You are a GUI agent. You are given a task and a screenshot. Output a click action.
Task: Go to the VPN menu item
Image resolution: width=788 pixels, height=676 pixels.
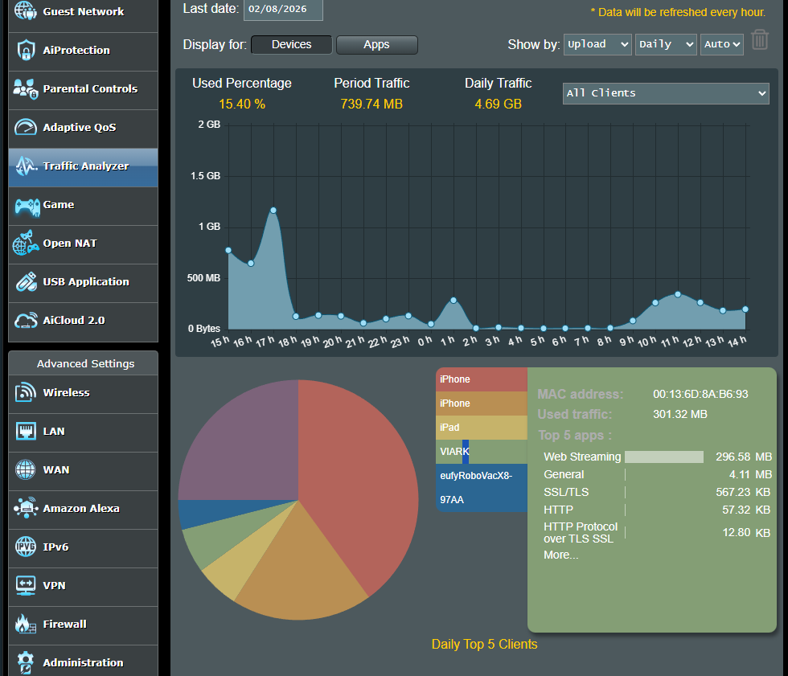point(84,586)
